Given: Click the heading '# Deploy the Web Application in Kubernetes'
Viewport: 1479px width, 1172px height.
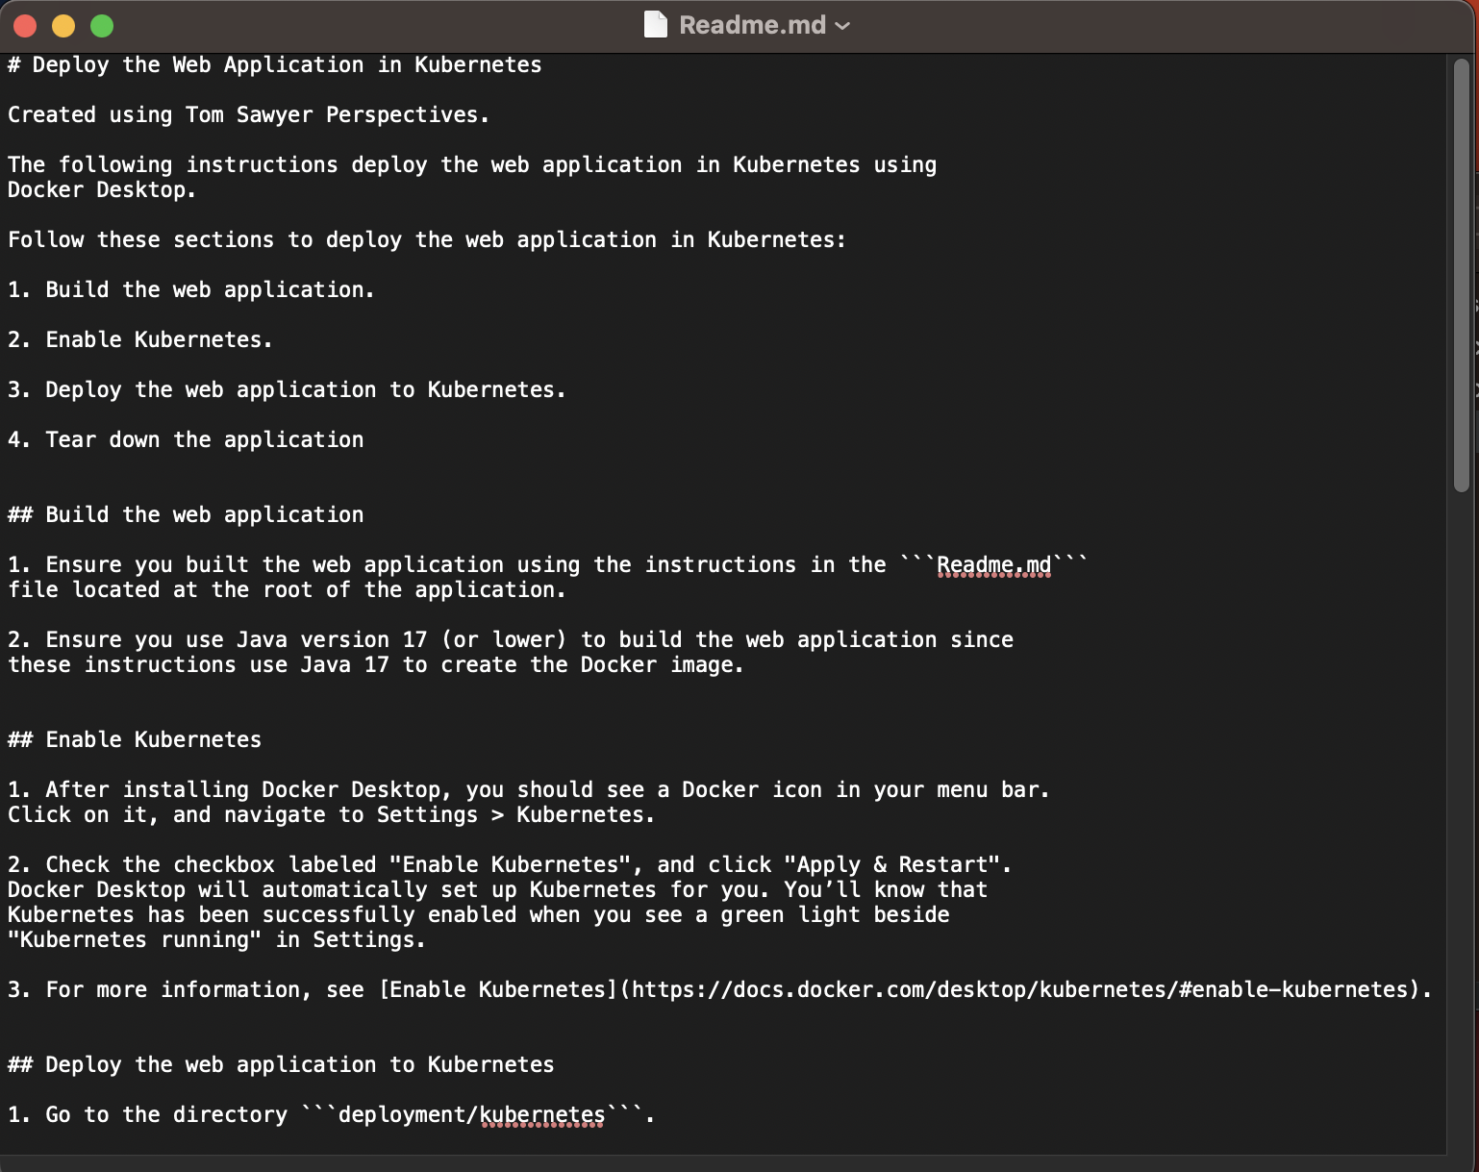Looking at the screenshot, I should [x=275, y=65].
